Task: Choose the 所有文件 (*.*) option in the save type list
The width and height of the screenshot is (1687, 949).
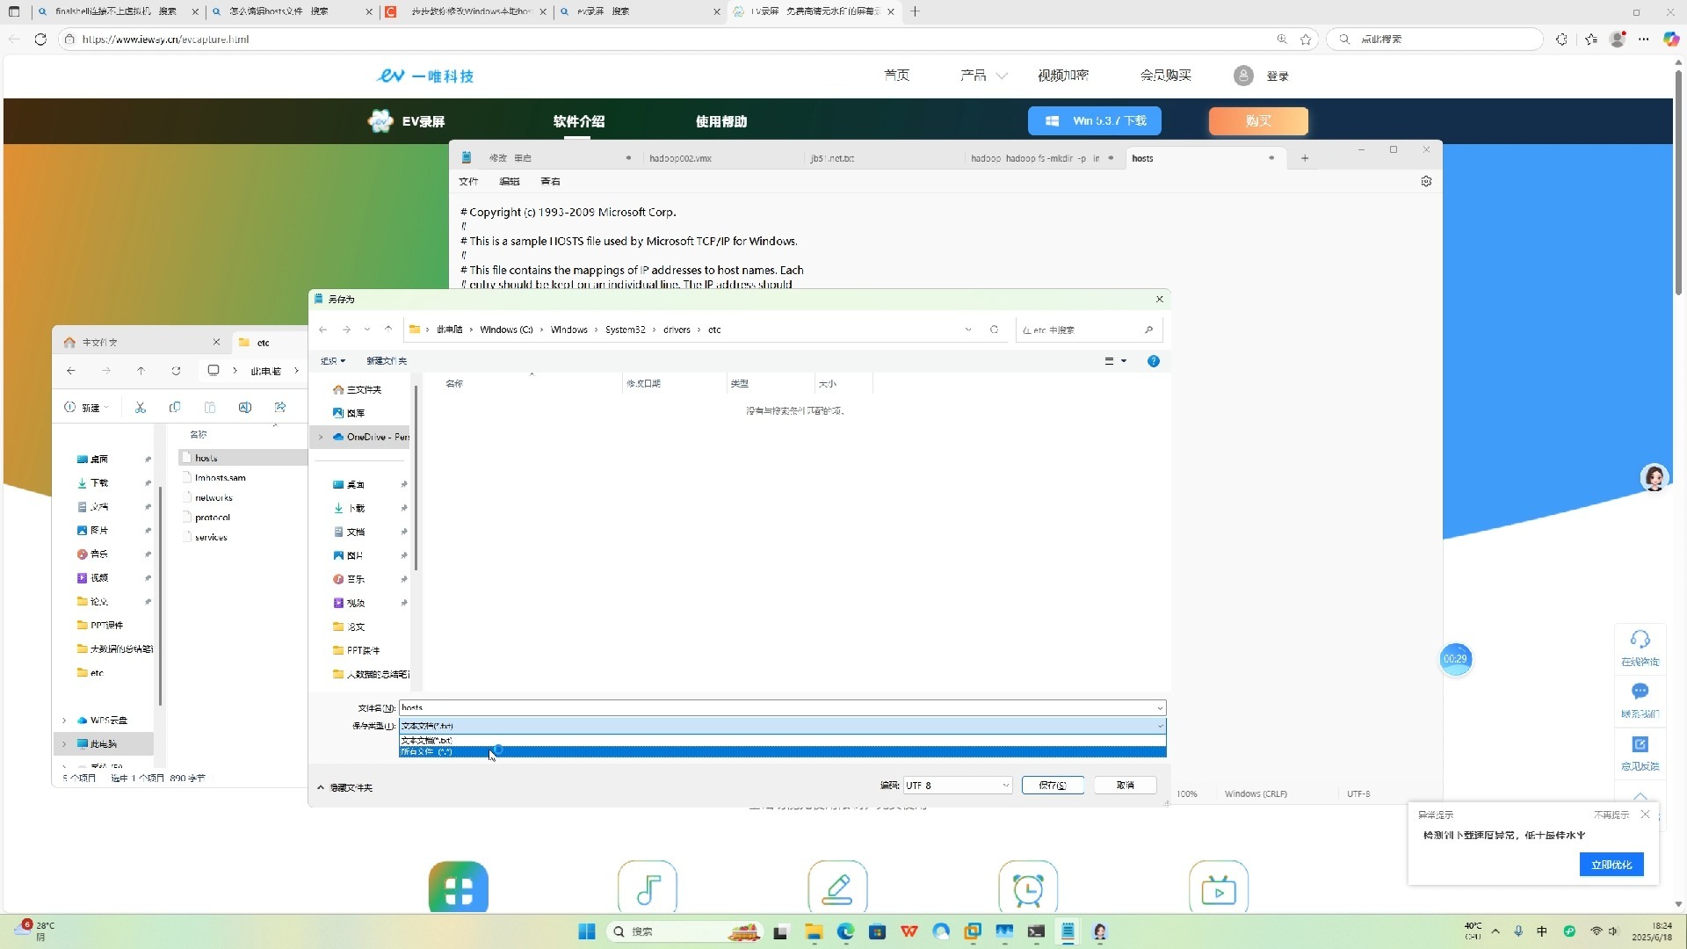Action: (782, 752)
